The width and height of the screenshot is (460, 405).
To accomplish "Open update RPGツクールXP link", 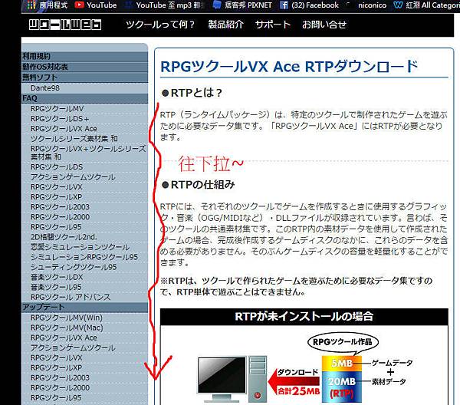I will pos(56,367).
